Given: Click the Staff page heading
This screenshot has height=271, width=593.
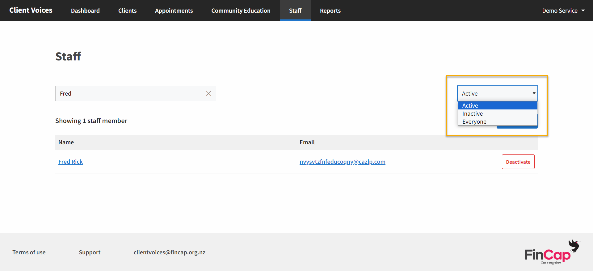Looking at the screenshot, I should tap(68, 56).
